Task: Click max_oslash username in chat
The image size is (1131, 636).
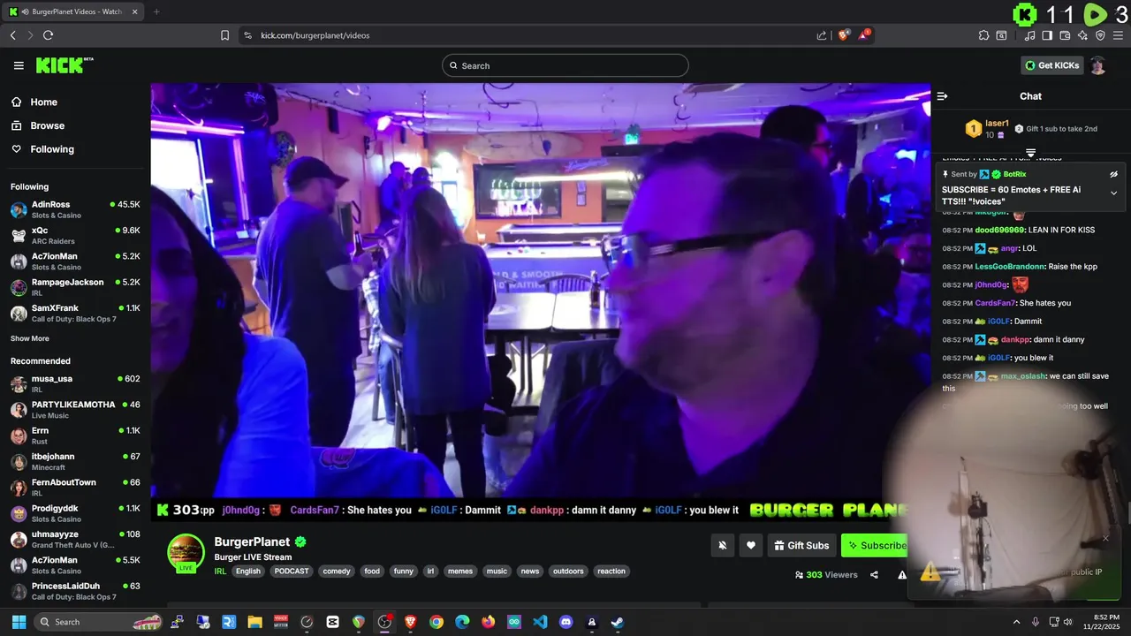Action: click(x=1023, y=375)
